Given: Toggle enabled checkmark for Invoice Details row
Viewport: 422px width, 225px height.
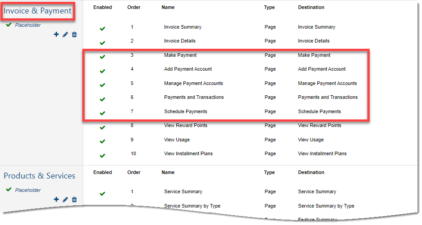Looking at the screenshot, I should (102, 43).
